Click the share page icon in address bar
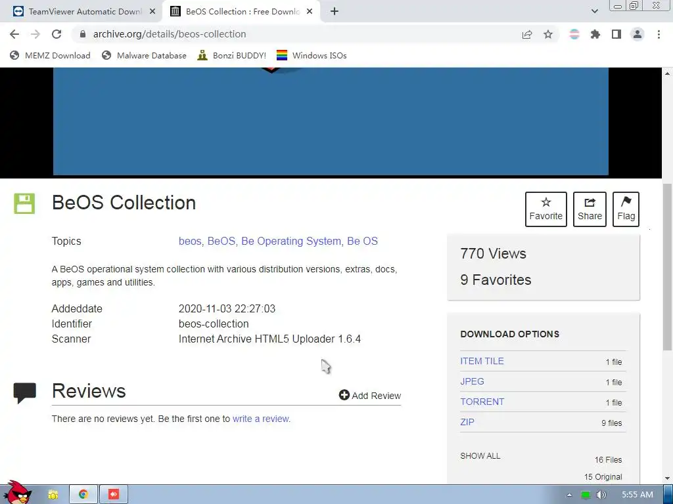 pos(527,34)
